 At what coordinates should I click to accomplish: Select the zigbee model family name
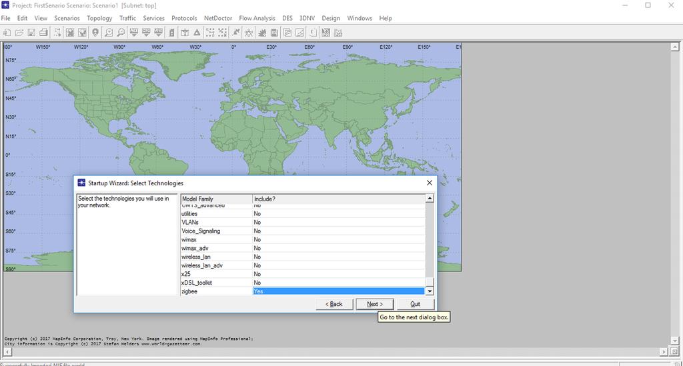pyautogui.click(x=189, y=291)
